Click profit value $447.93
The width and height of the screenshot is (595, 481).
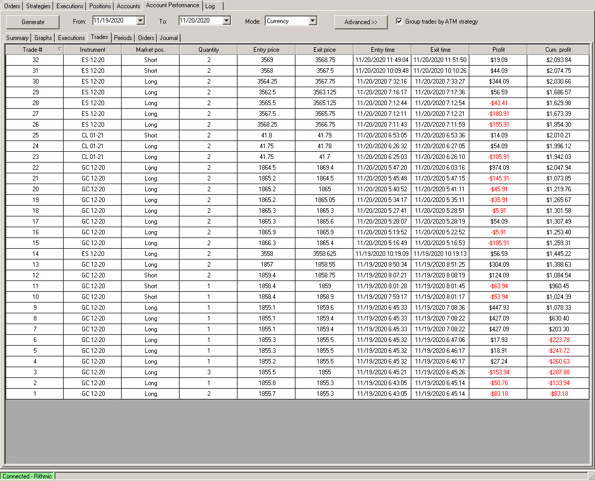click(x=498, y=308)
